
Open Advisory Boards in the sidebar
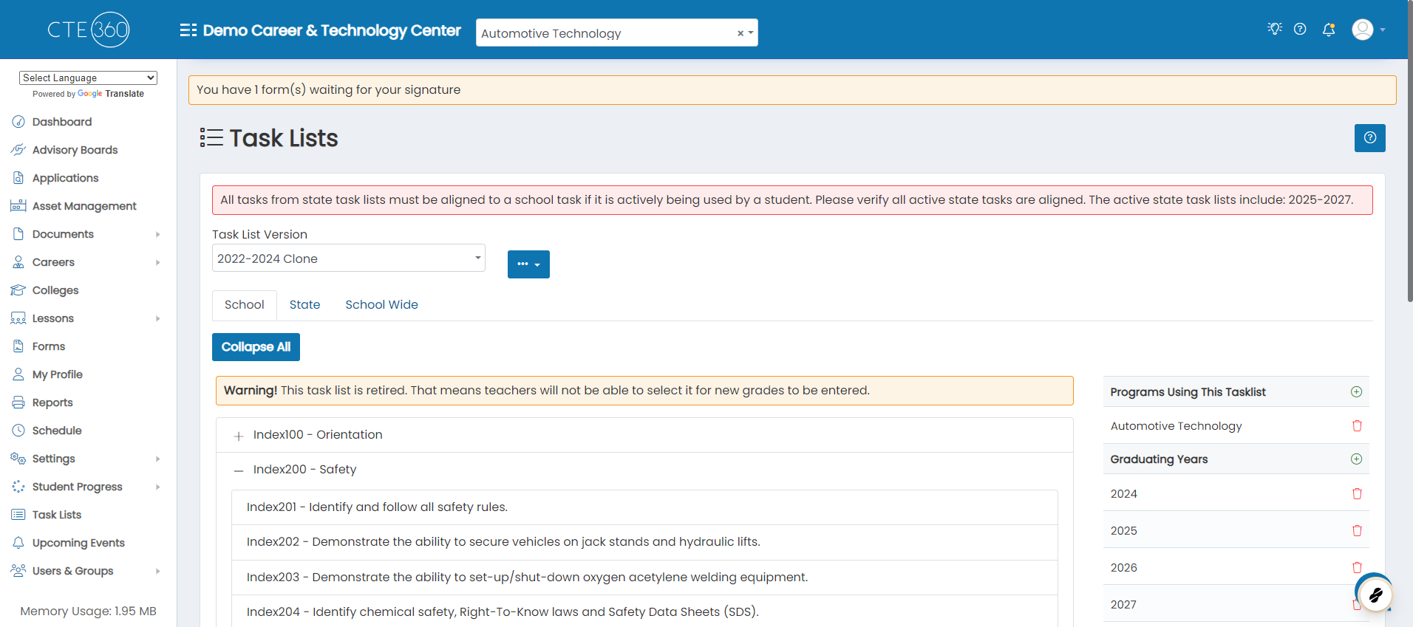[x=75, y=150]
